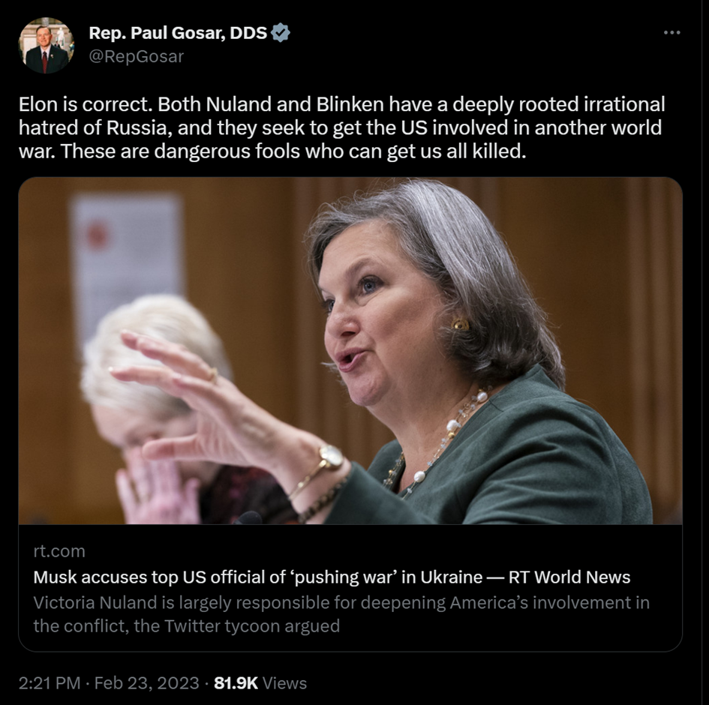Open the three-dot more options menu
The height and width of the screenshot is (705, 709).
pos(671,32)
